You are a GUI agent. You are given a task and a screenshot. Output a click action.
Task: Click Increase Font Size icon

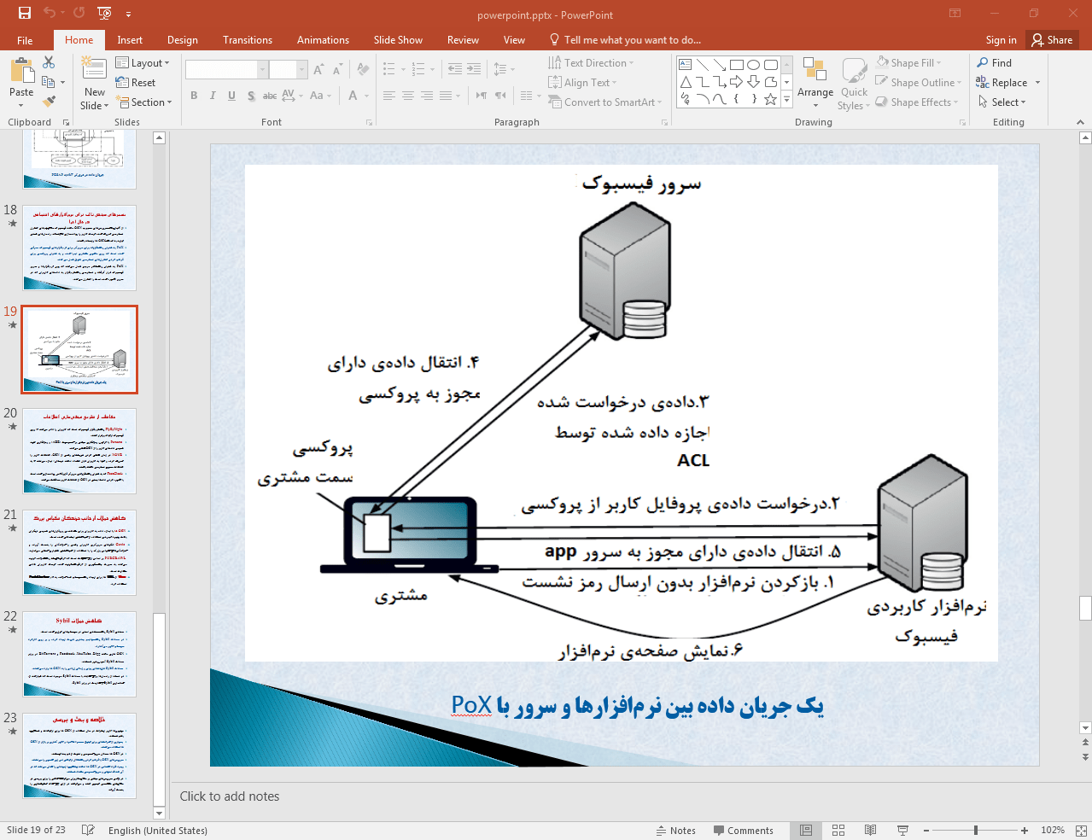coord(318,70)
